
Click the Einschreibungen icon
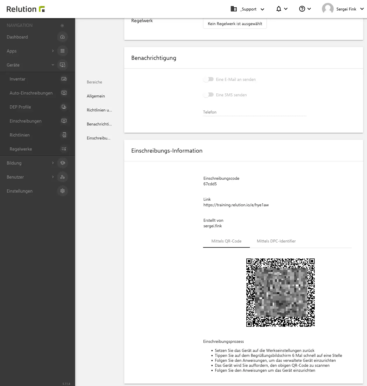[64, 121]
